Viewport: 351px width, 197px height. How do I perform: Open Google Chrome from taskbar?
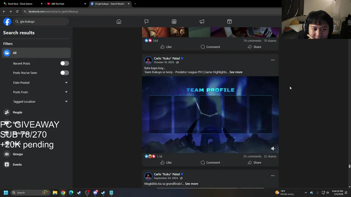tap(63, 193)
